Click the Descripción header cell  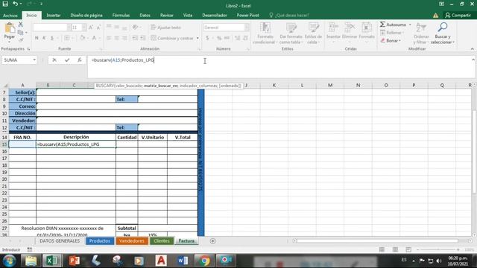tap(76, 137)
